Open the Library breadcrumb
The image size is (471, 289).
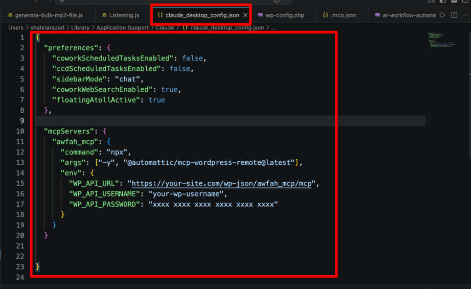pos(80,28)
